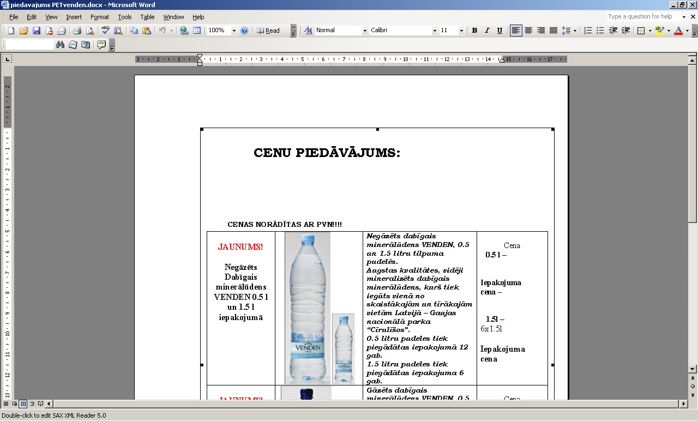The width and height of the screenshot is (698, 422).
Task: Open the View menu
Action: 51,17
